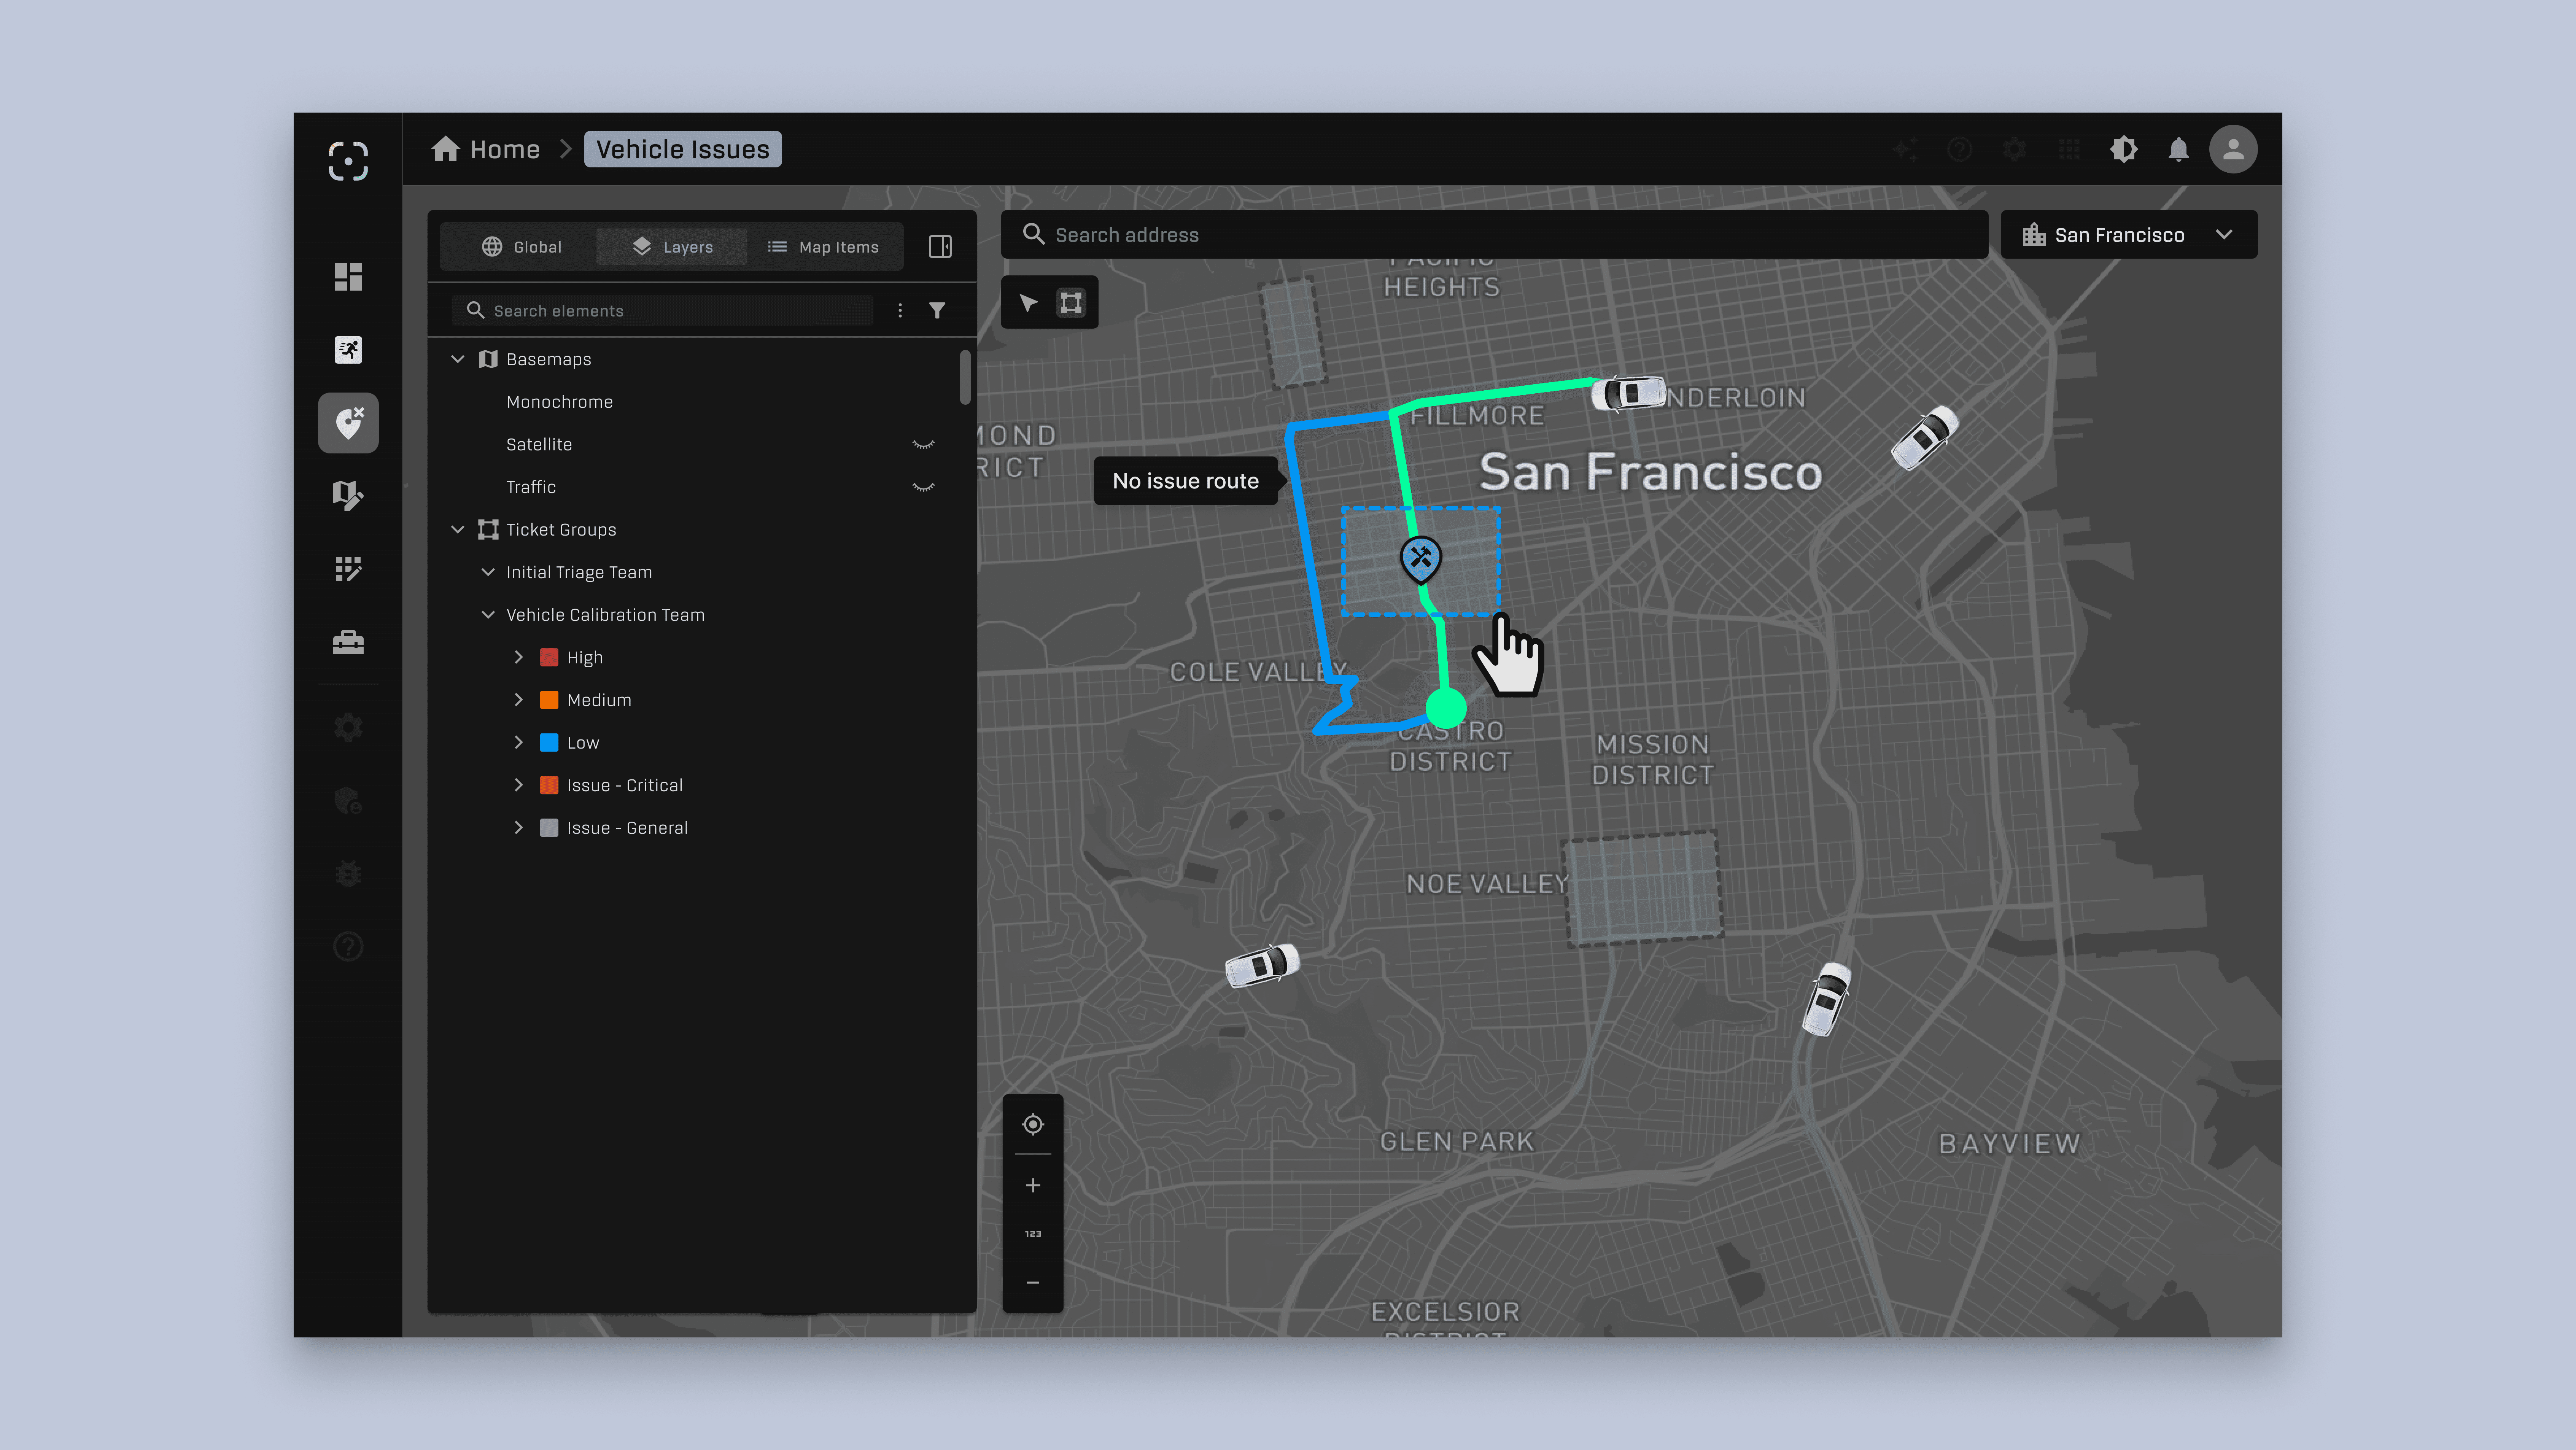The height and width of the screenshot is (1450, 2576).
Task: Click the zoom level 123 indicator
Action: [x=1033, y=1234]
